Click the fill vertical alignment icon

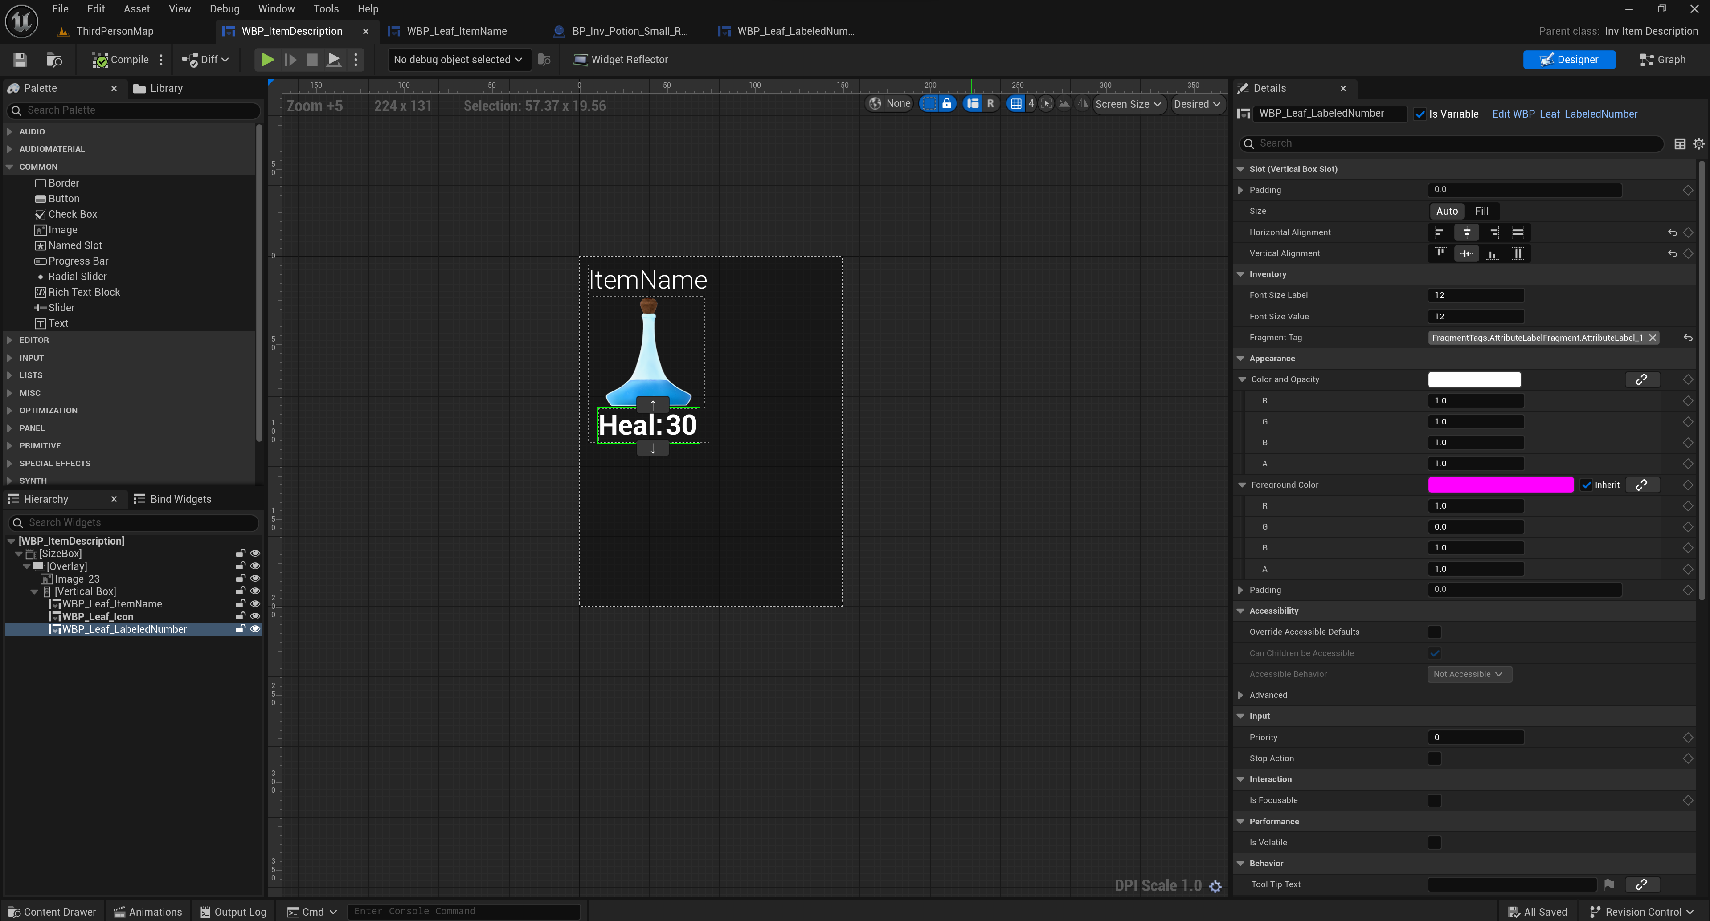[1518, 253]
